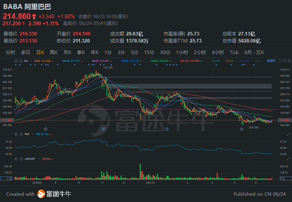Toggle the MA1000 moving average line
Screen dimensions: 292x202
244,61
